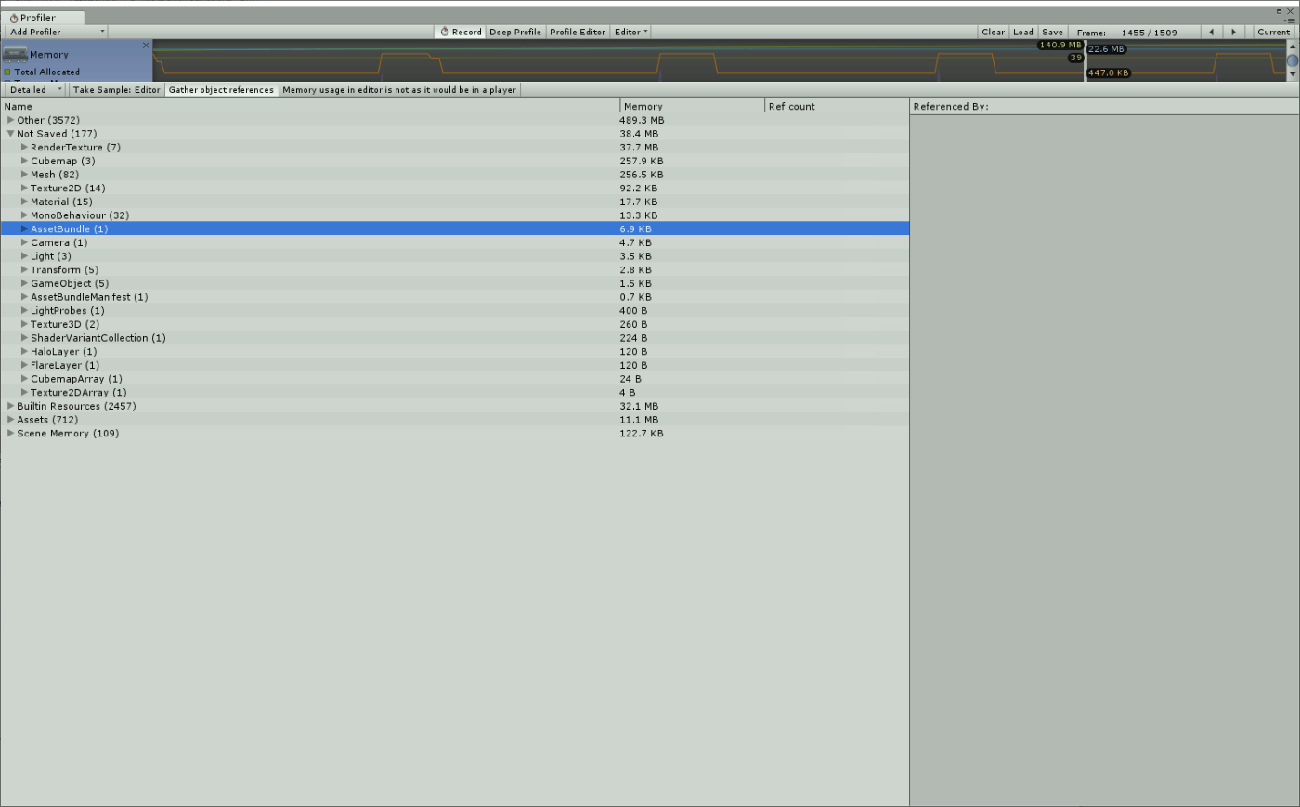The width and height of the screenshot is (1300, 807).
Task: Jump to the Current frame
Action: pos(1273,32)
